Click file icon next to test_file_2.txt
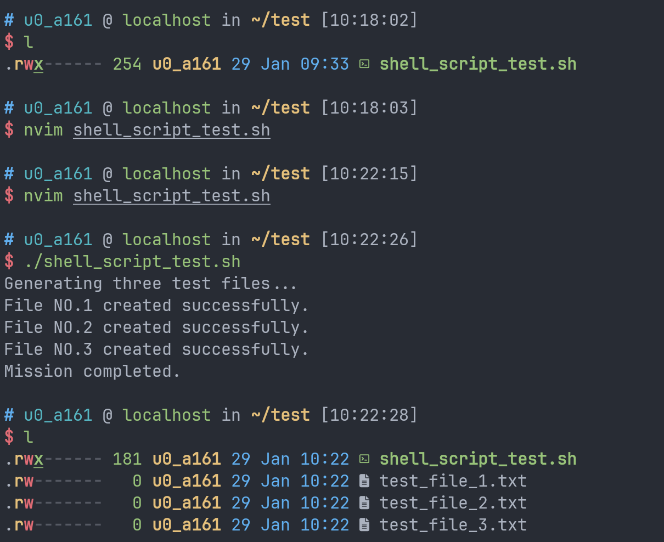Screen dimensions: 664x542 coord(364,503)
